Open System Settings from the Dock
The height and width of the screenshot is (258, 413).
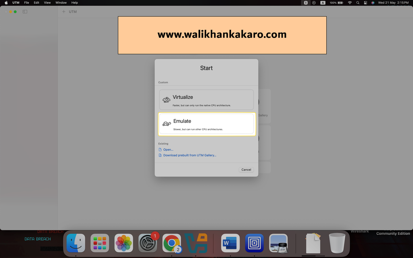pos(148,243)
